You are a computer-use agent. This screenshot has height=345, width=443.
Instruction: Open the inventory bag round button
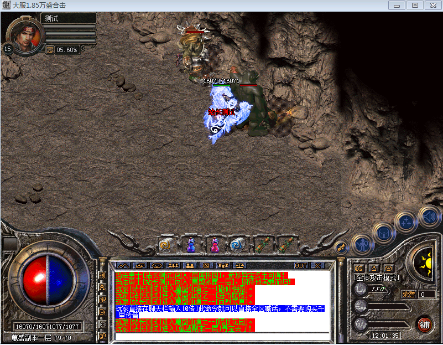tap(384, 234)
